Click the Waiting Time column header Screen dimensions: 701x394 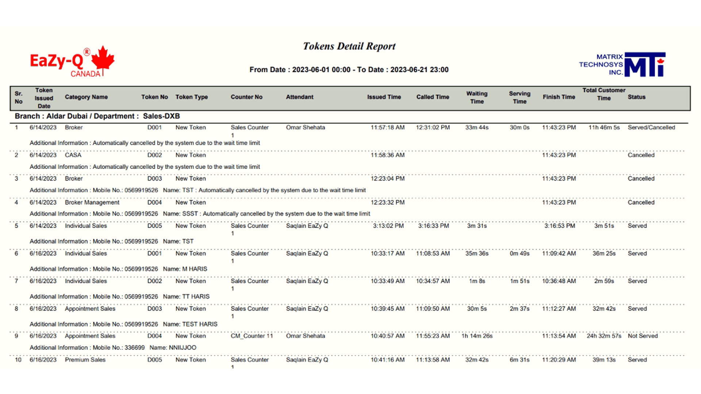[x=476, y=97]
